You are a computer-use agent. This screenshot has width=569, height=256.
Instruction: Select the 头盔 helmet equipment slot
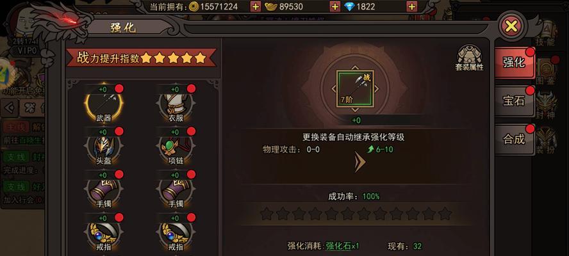pyautogui.click(x=103, y=147)
